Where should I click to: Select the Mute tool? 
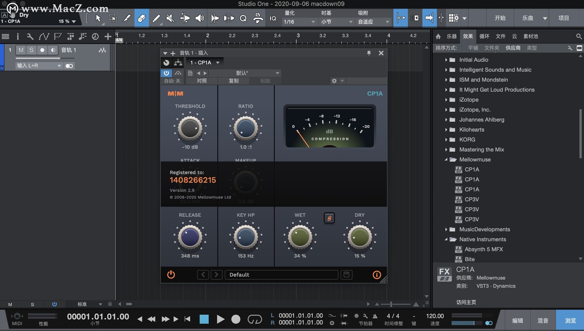170,18
